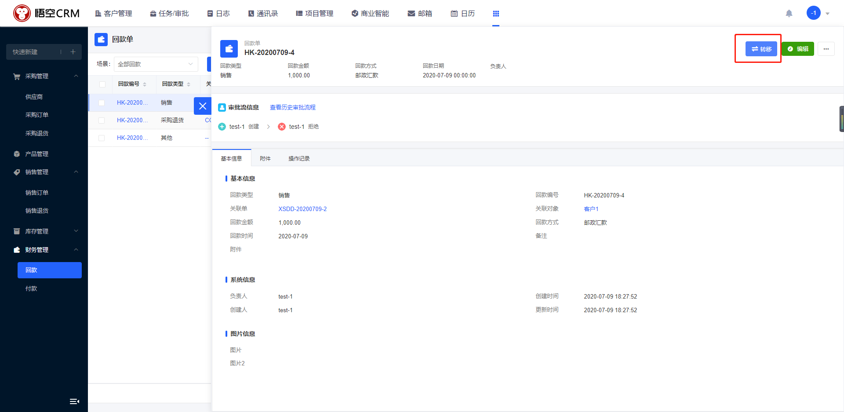Expand the user account dropdown arrow
This screenshot has width=844, height=412.
click(827, 14)
